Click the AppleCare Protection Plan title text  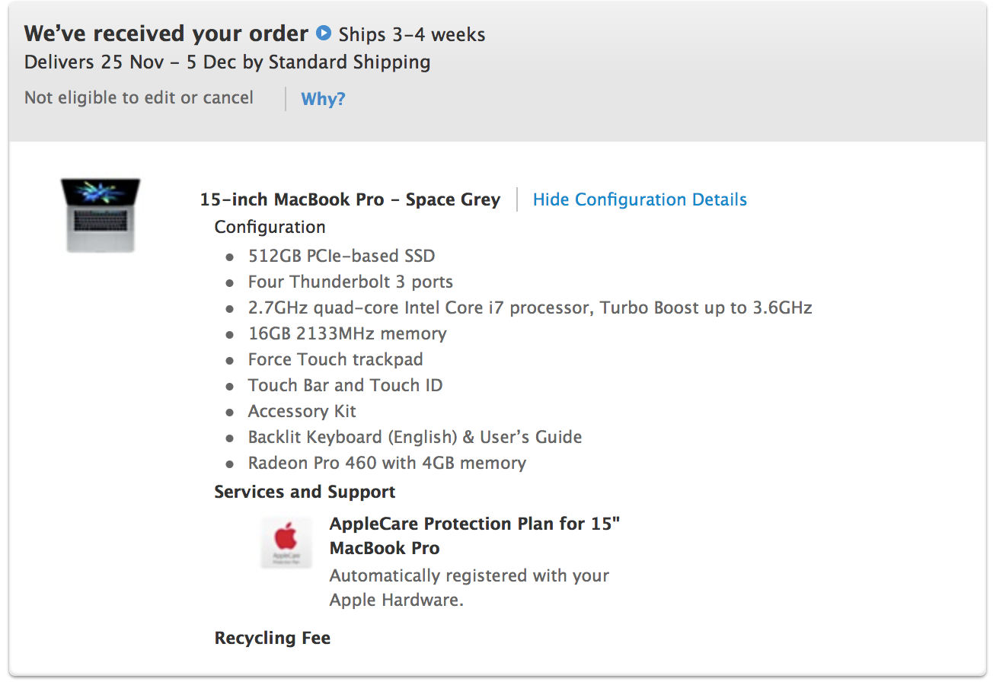tap(475, 536)
